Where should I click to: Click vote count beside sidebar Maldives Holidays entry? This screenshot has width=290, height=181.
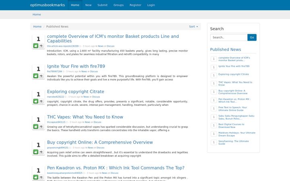(x=214, y=134)
